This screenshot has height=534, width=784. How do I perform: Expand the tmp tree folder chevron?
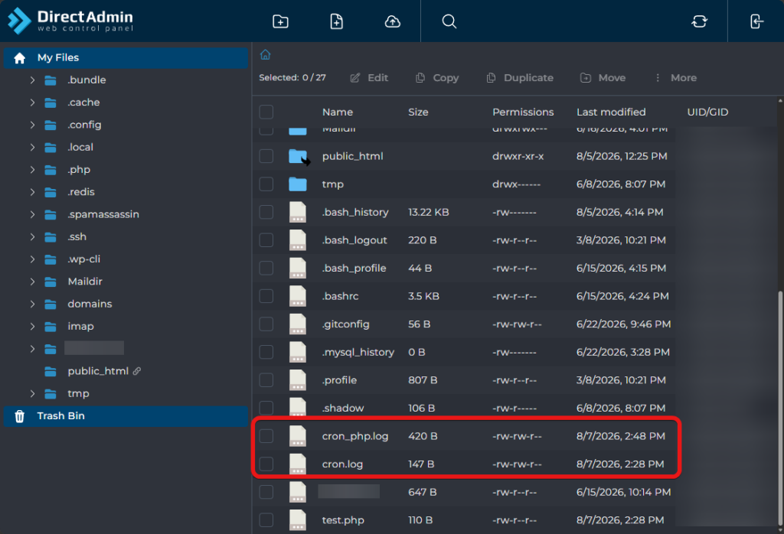32,394
